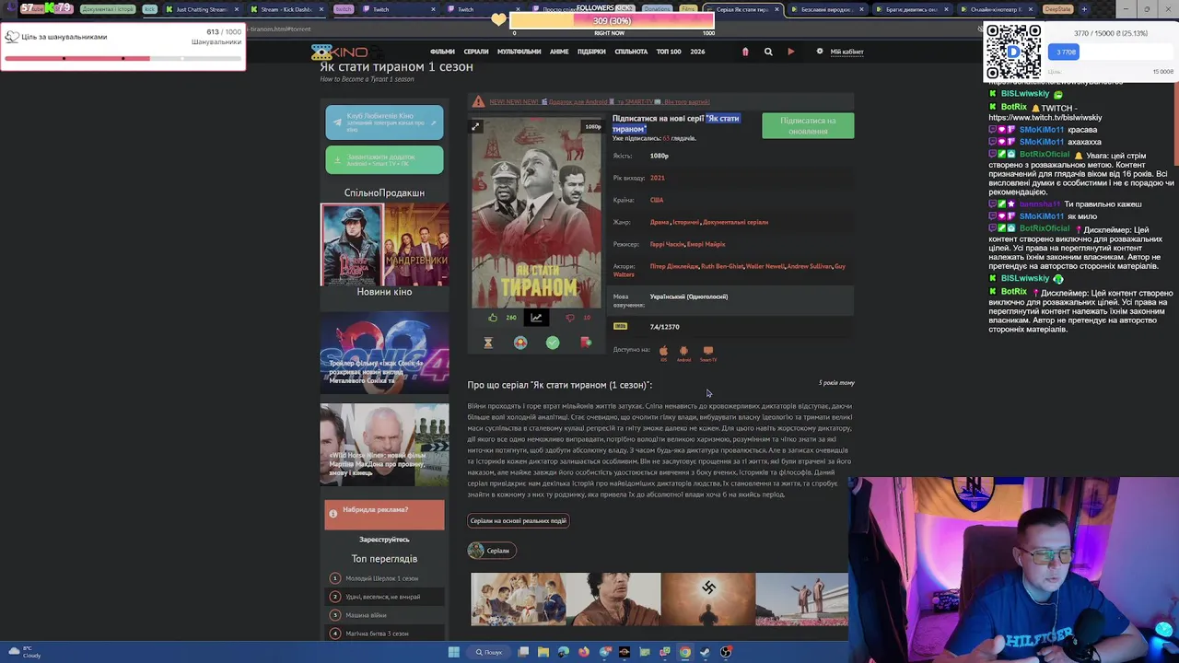
Task: Open actor link Пітер Дінклейдж
Action: click(674, 266)
